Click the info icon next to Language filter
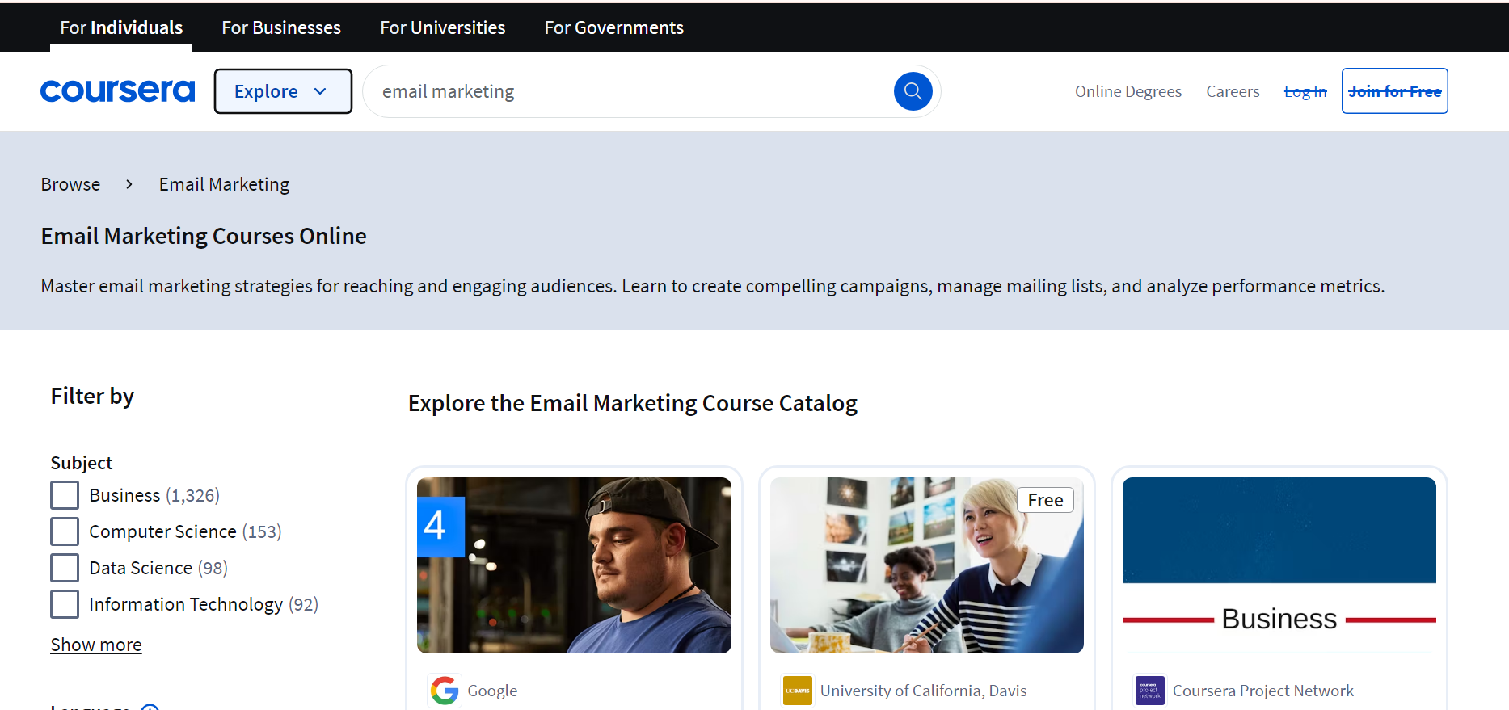Viewport: 1509px width, 710px height. pos(150,708)
